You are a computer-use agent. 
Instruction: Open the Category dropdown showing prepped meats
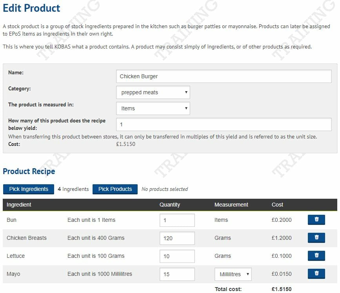pyautogui.click(x=153, y=92)
